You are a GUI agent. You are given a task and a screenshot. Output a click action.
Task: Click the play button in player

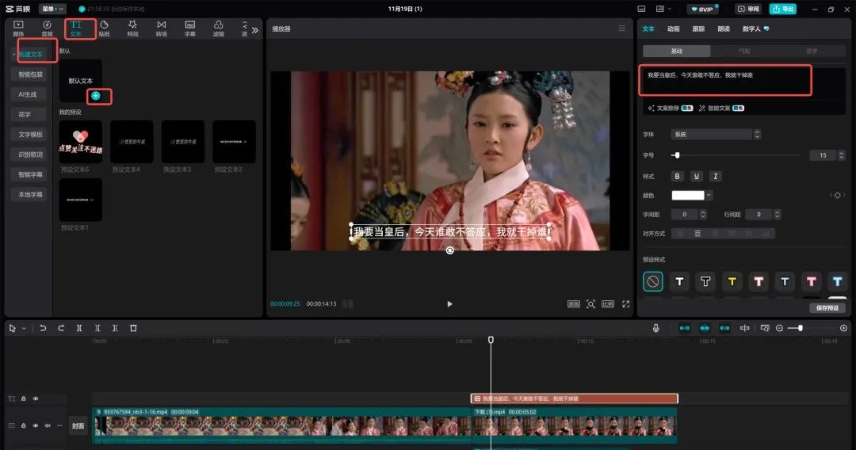tap(450, 303)
